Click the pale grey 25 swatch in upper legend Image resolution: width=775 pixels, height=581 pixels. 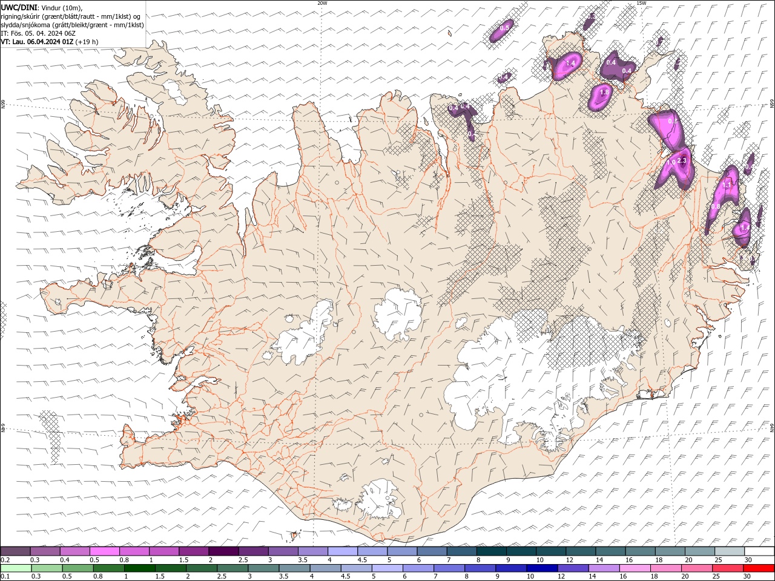click(x=729, y=551)
